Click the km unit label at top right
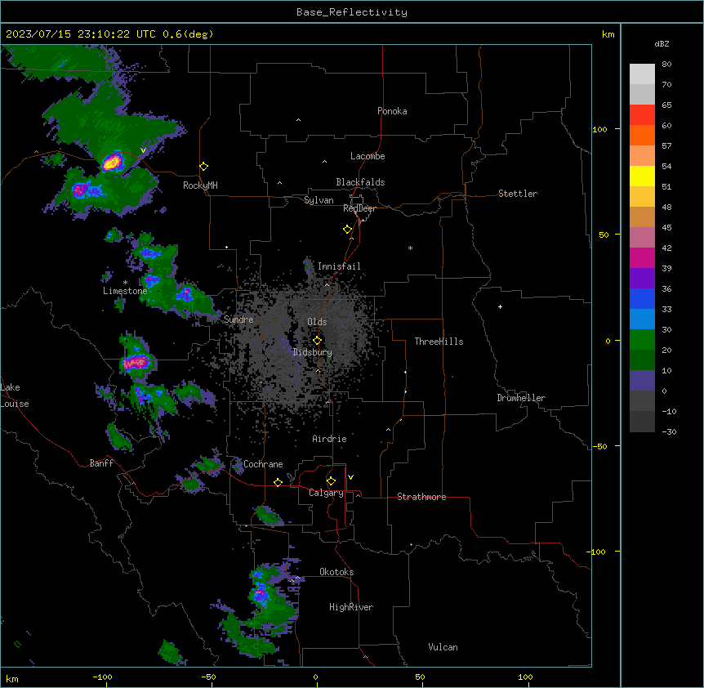 pos(608,34)
